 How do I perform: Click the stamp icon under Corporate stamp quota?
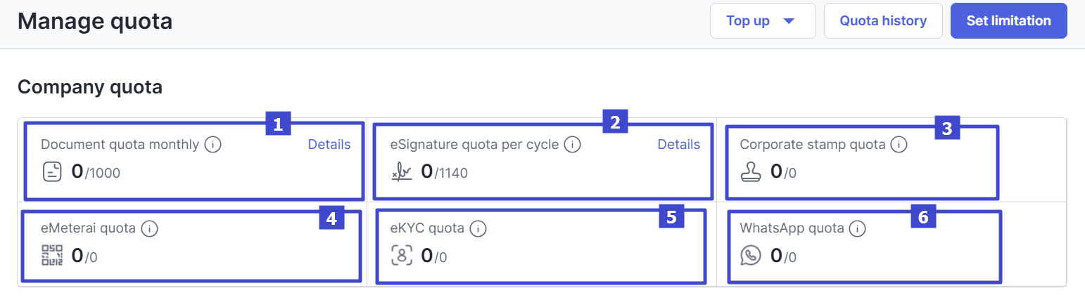(x=751, y=171)
